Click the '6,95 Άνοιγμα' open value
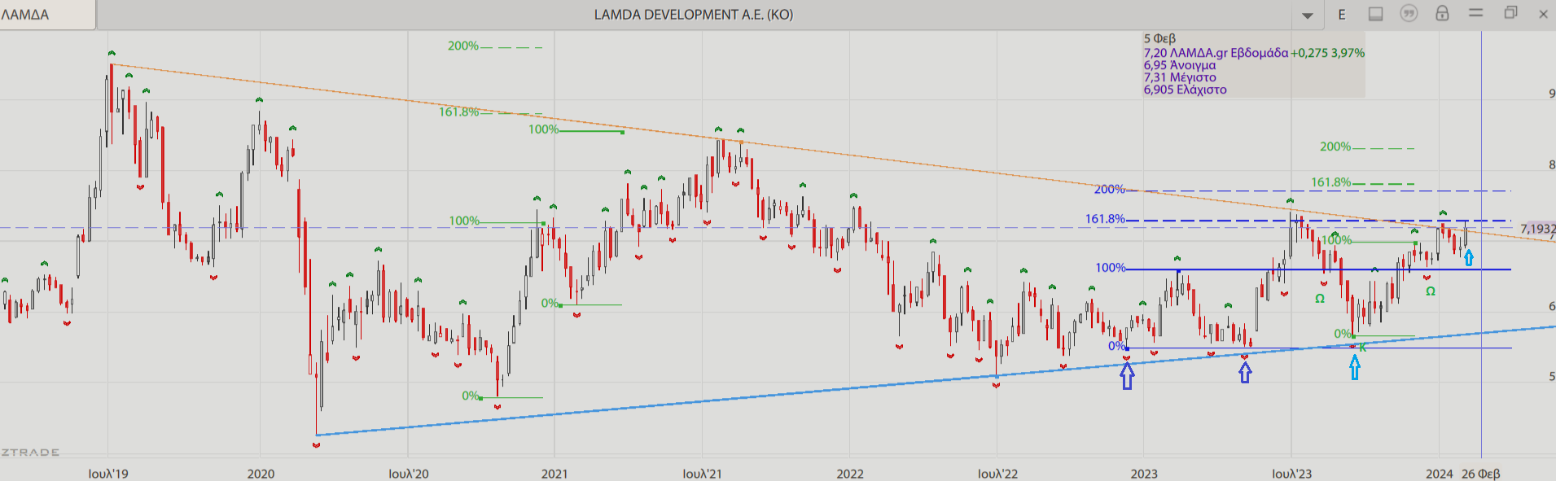This screenshot has width=1556, height=481. pyautogui.click(x=1180, y=65)
